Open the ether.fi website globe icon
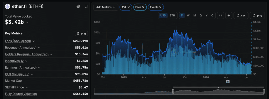 coord(78,6)
